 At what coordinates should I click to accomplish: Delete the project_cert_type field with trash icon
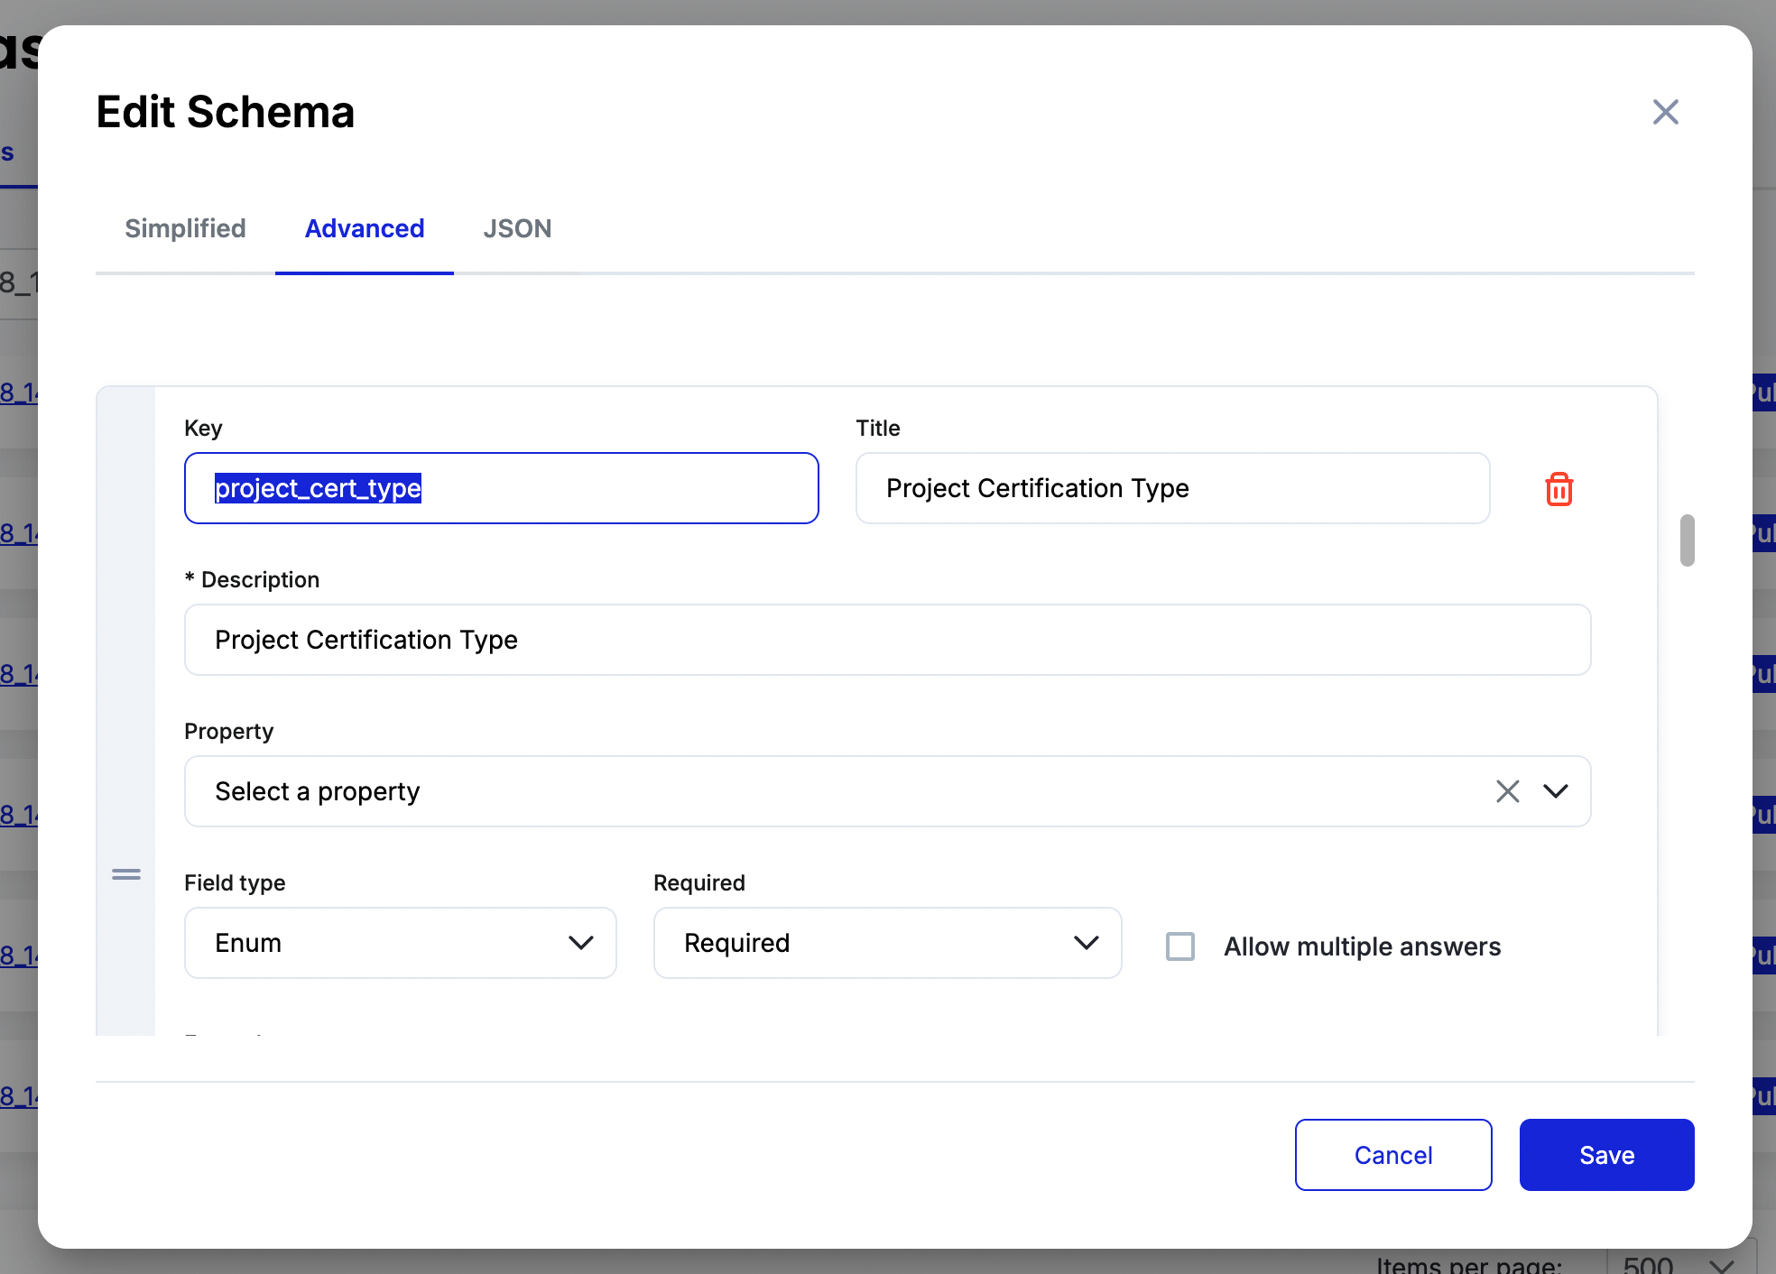[x=1559, y=489]
